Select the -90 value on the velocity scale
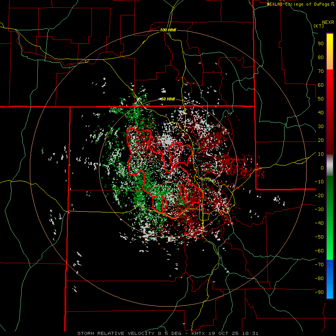This screenshot has height=336, width=336. [x=319, y=292]
